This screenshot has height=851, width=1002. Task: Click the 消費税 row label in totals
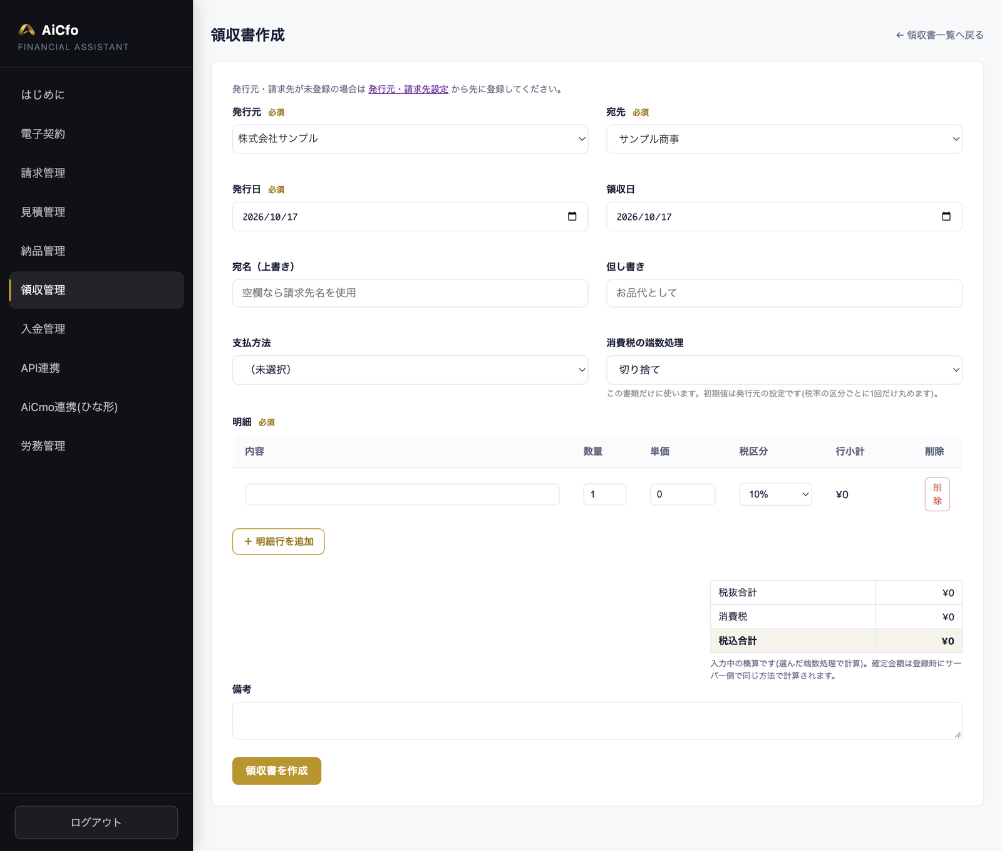tap(733, 617)
